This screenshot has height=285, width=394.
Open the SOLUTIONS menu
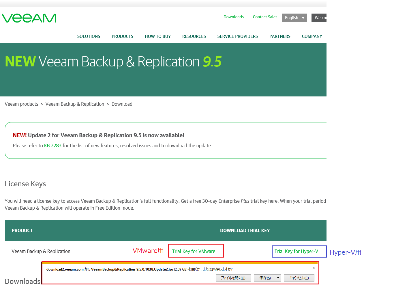click(89, 36)
